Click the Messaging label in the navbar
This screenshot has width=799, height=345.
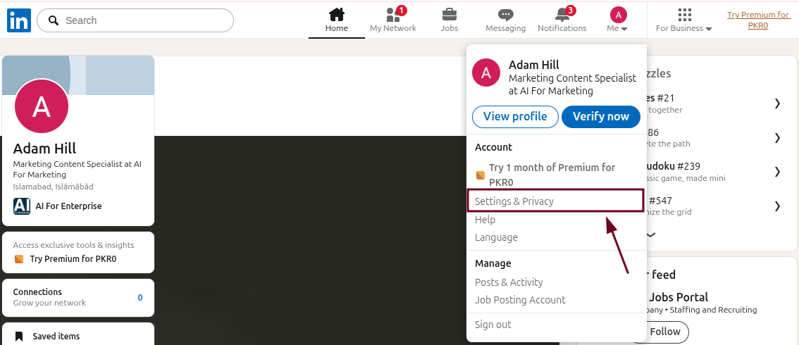coord(505,28)
